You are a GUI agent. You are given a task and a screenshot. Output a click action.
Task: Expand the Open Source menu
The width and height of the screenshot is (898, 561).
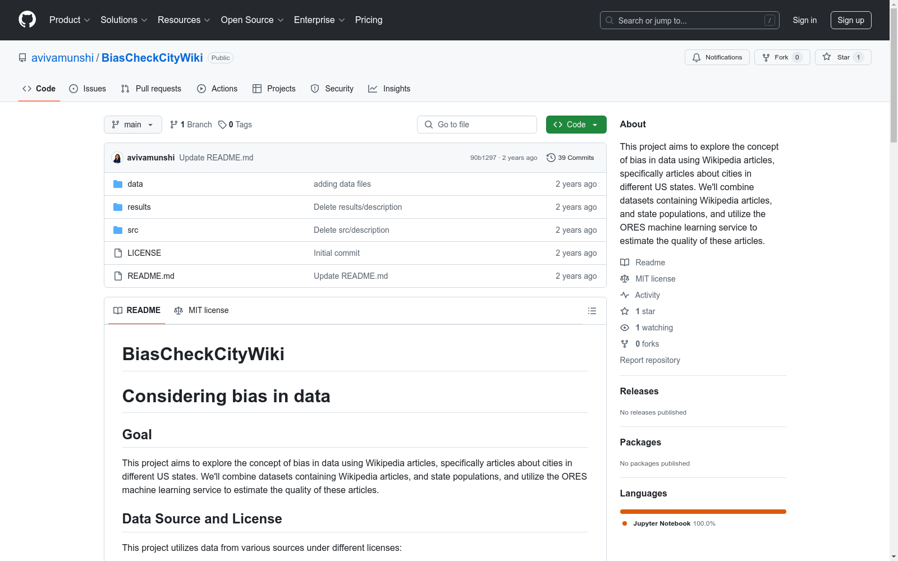[253, 20]
